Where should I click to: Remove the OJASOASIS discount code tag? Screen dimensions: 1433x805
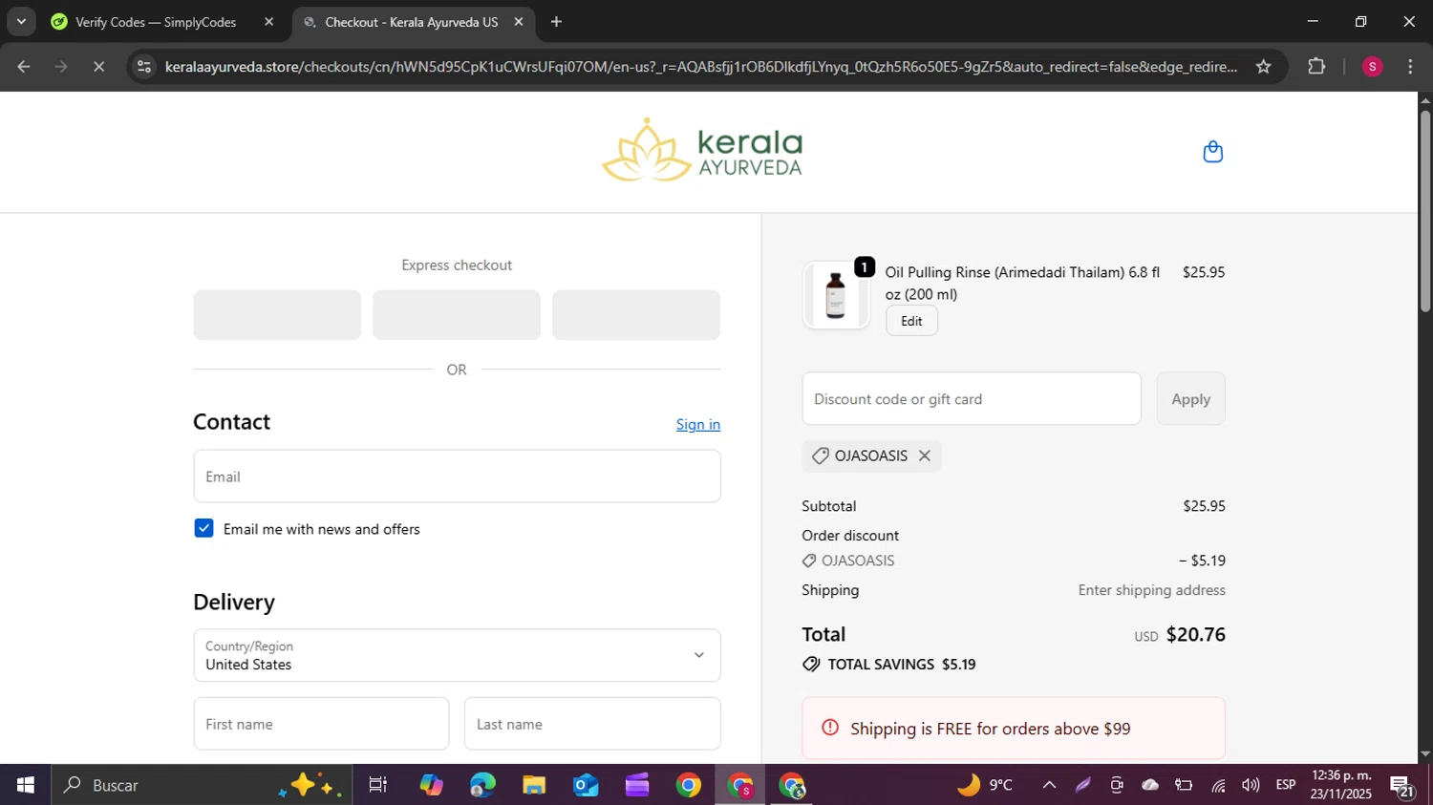coord(924,455)
